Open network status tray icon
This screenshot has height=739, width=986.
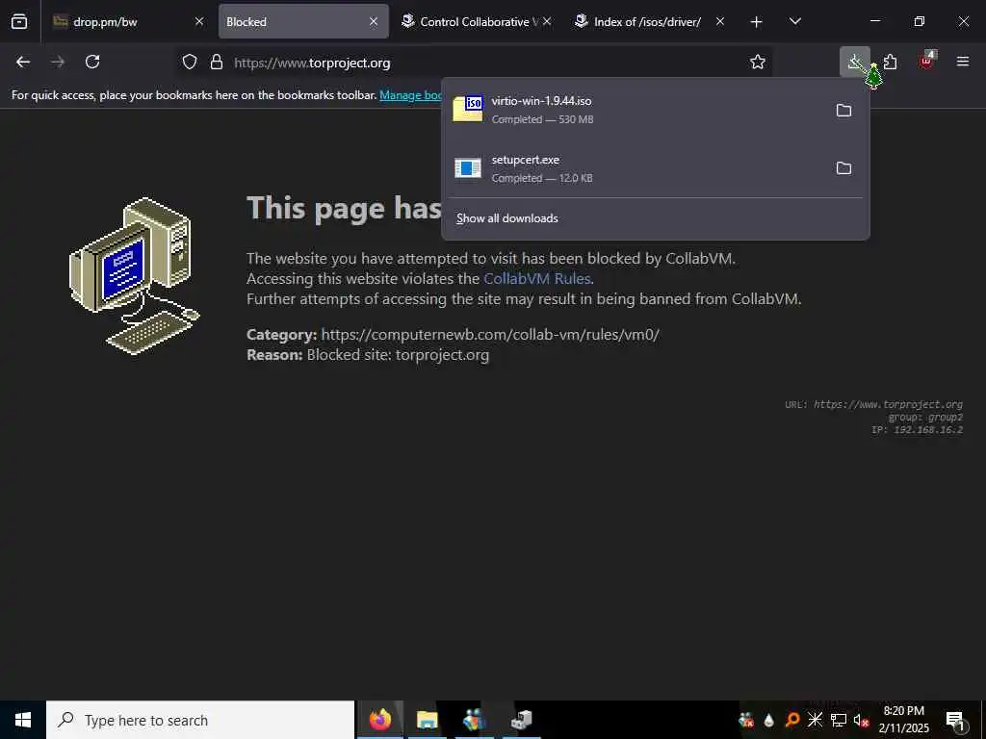pos(839,720)
